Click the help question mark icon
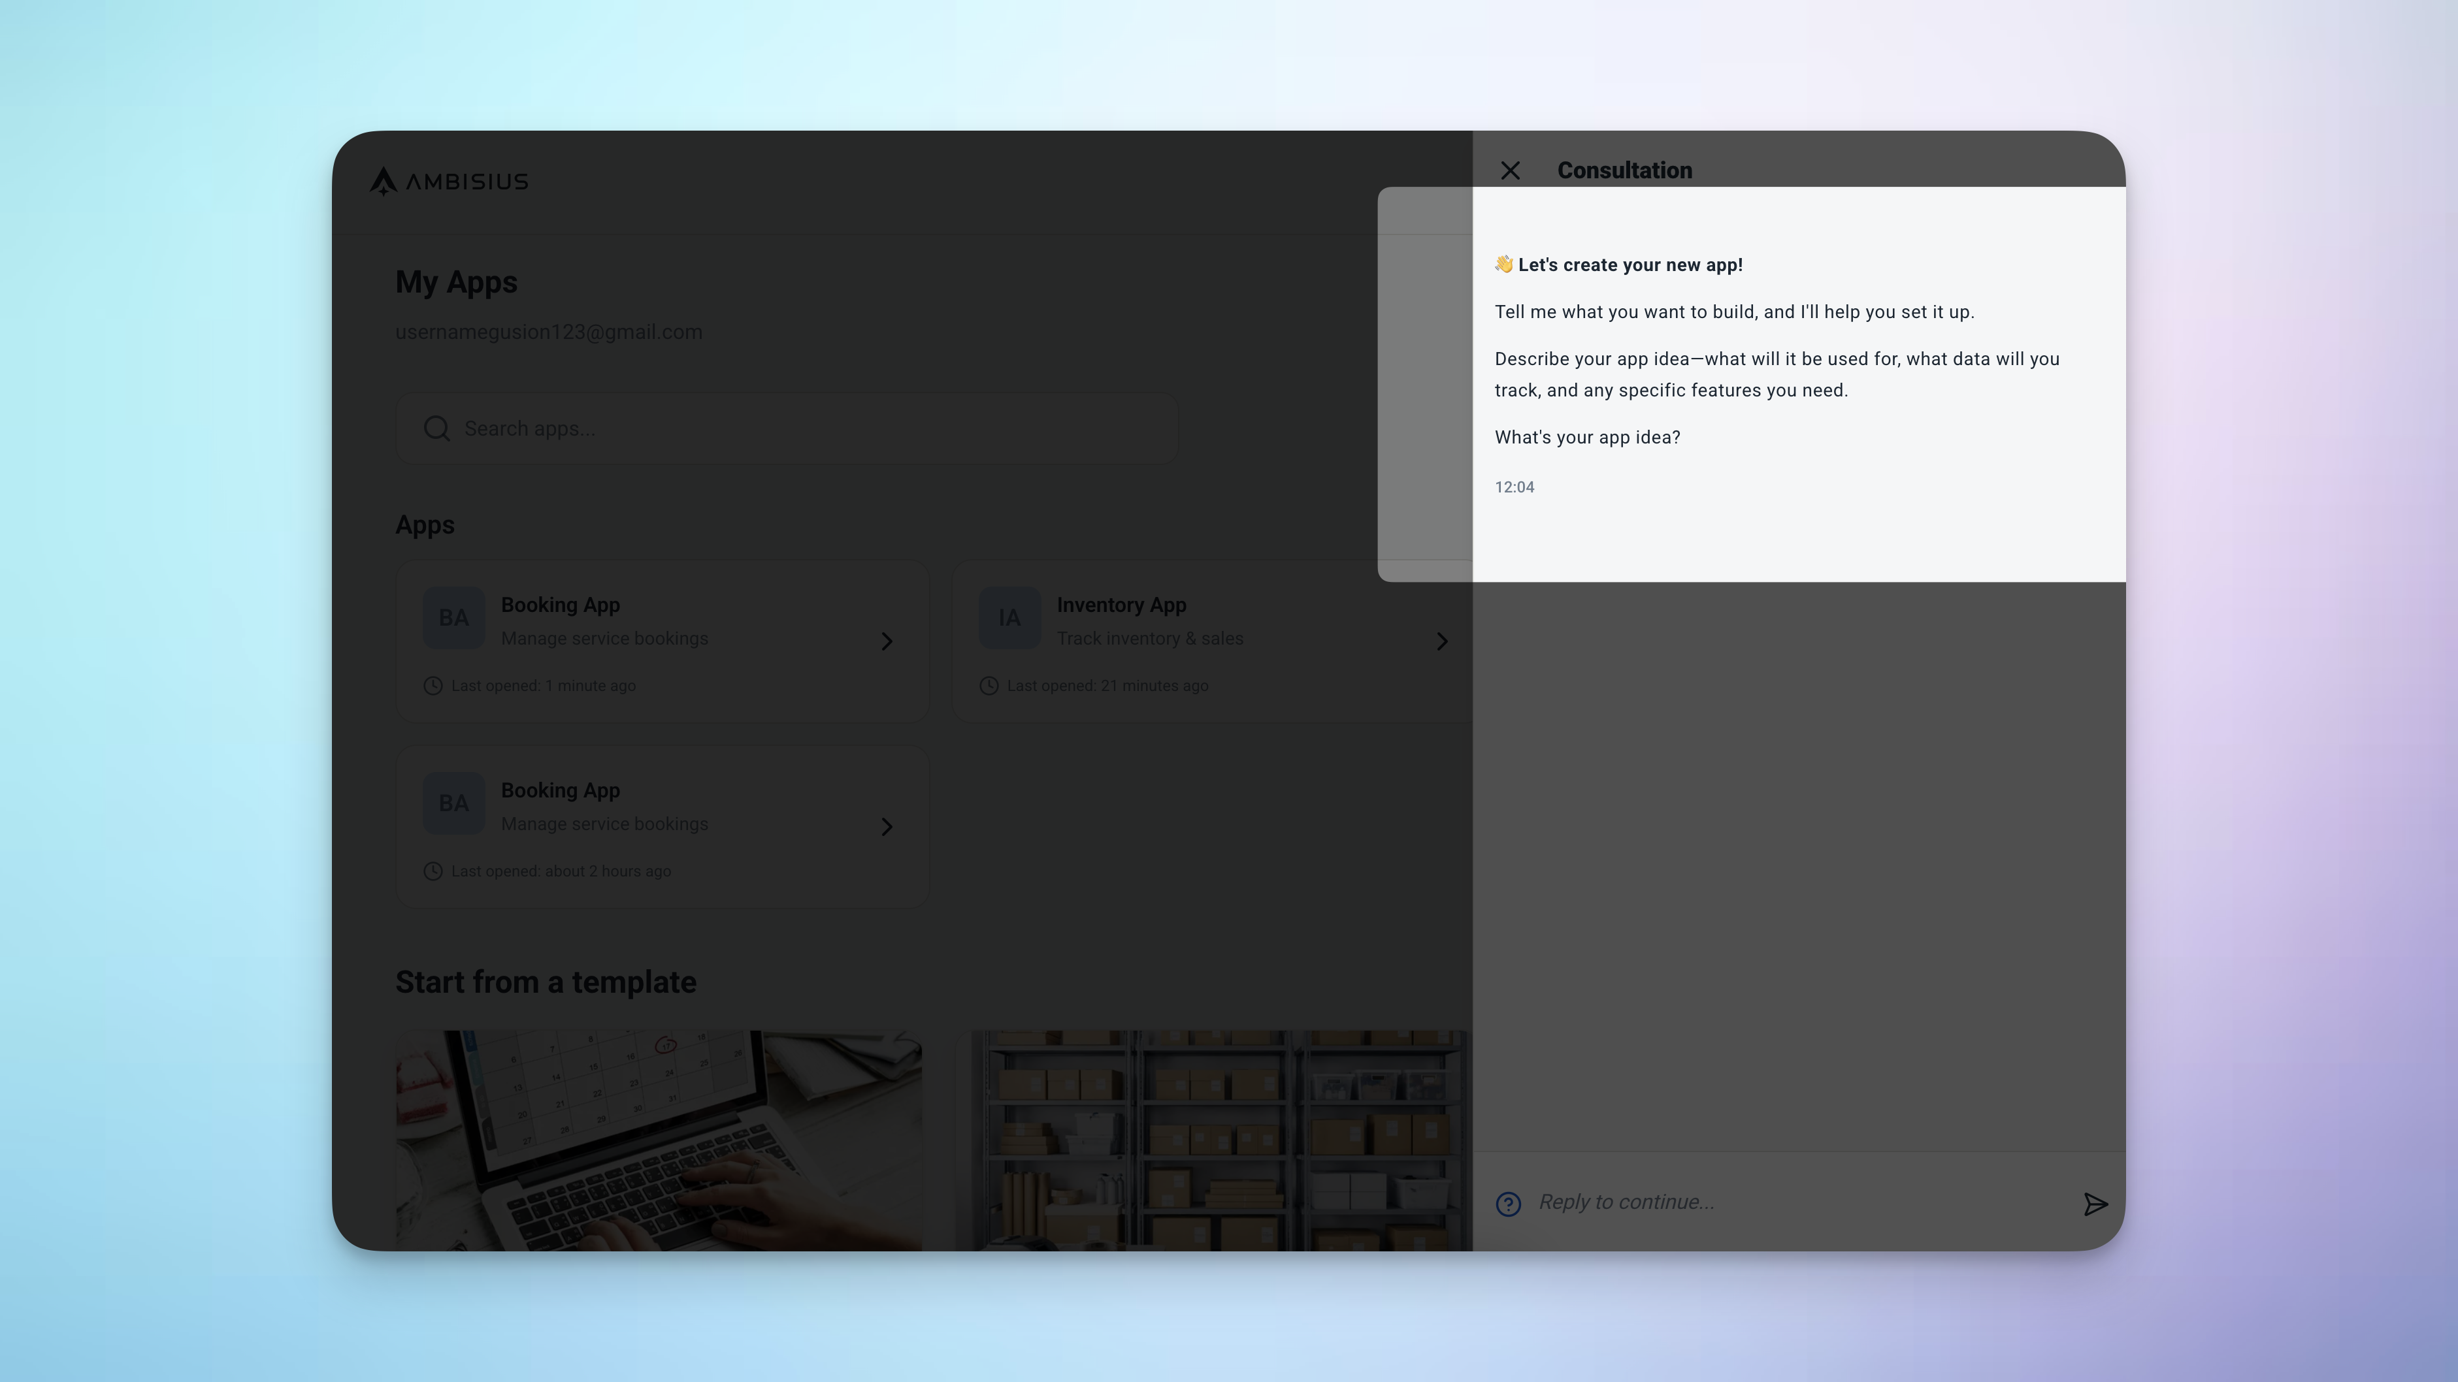2458x1382 pixels. pyautogui.click(x=1507, y=1204)
